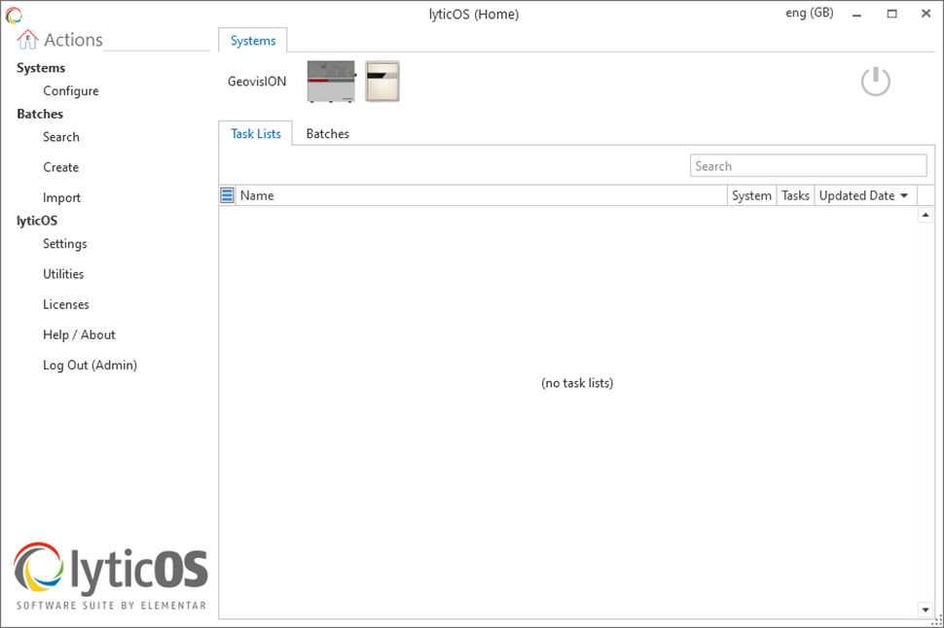
Task: View the Licenses page
Action: click(x=65, y=304)
